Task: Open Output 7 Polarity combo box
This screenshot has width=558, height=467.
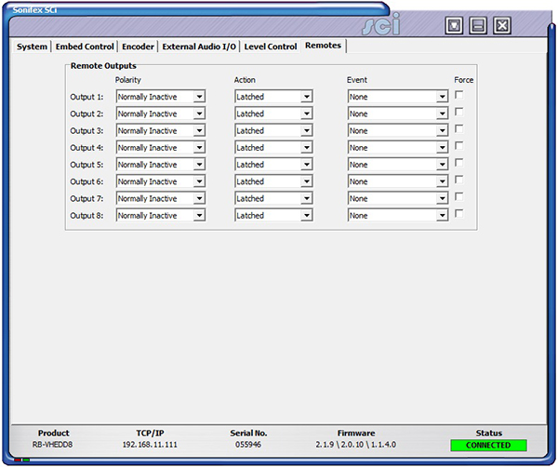Action: coord(160,198)
